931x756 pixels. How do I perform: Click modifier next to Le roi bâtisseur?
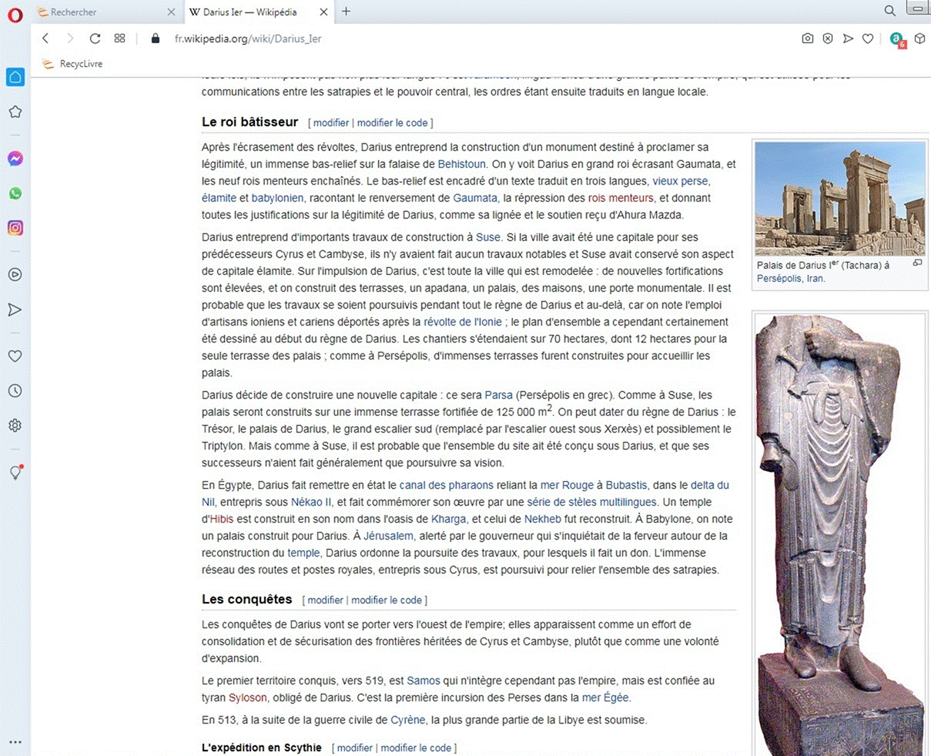[331, 123]
